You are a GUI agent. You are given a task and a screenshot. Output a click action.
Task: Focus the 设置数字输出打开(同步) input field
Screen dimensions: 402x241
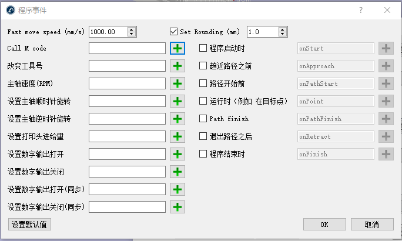coord(127,189)
